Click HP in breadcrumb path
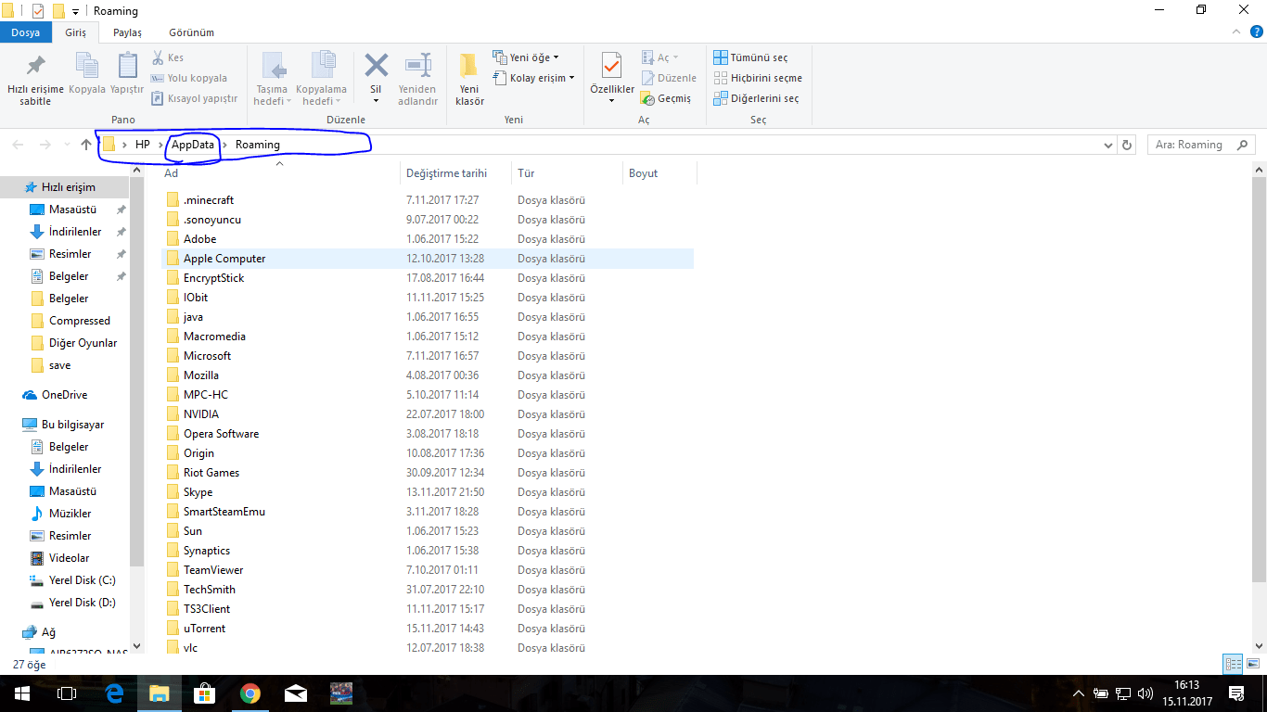1267x712 pixels. (x=143, y=145)
